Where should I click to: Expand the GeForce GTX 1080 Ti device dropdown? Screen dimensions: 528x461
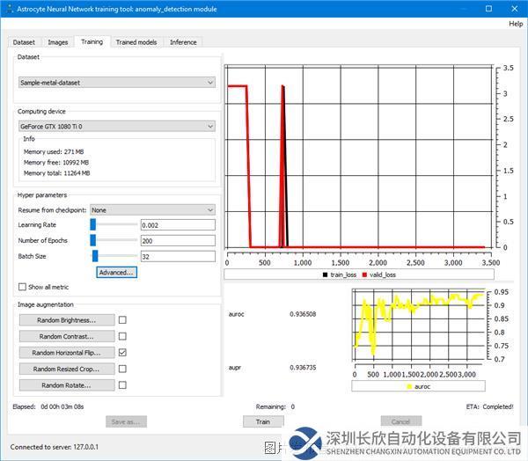point(117,126)
